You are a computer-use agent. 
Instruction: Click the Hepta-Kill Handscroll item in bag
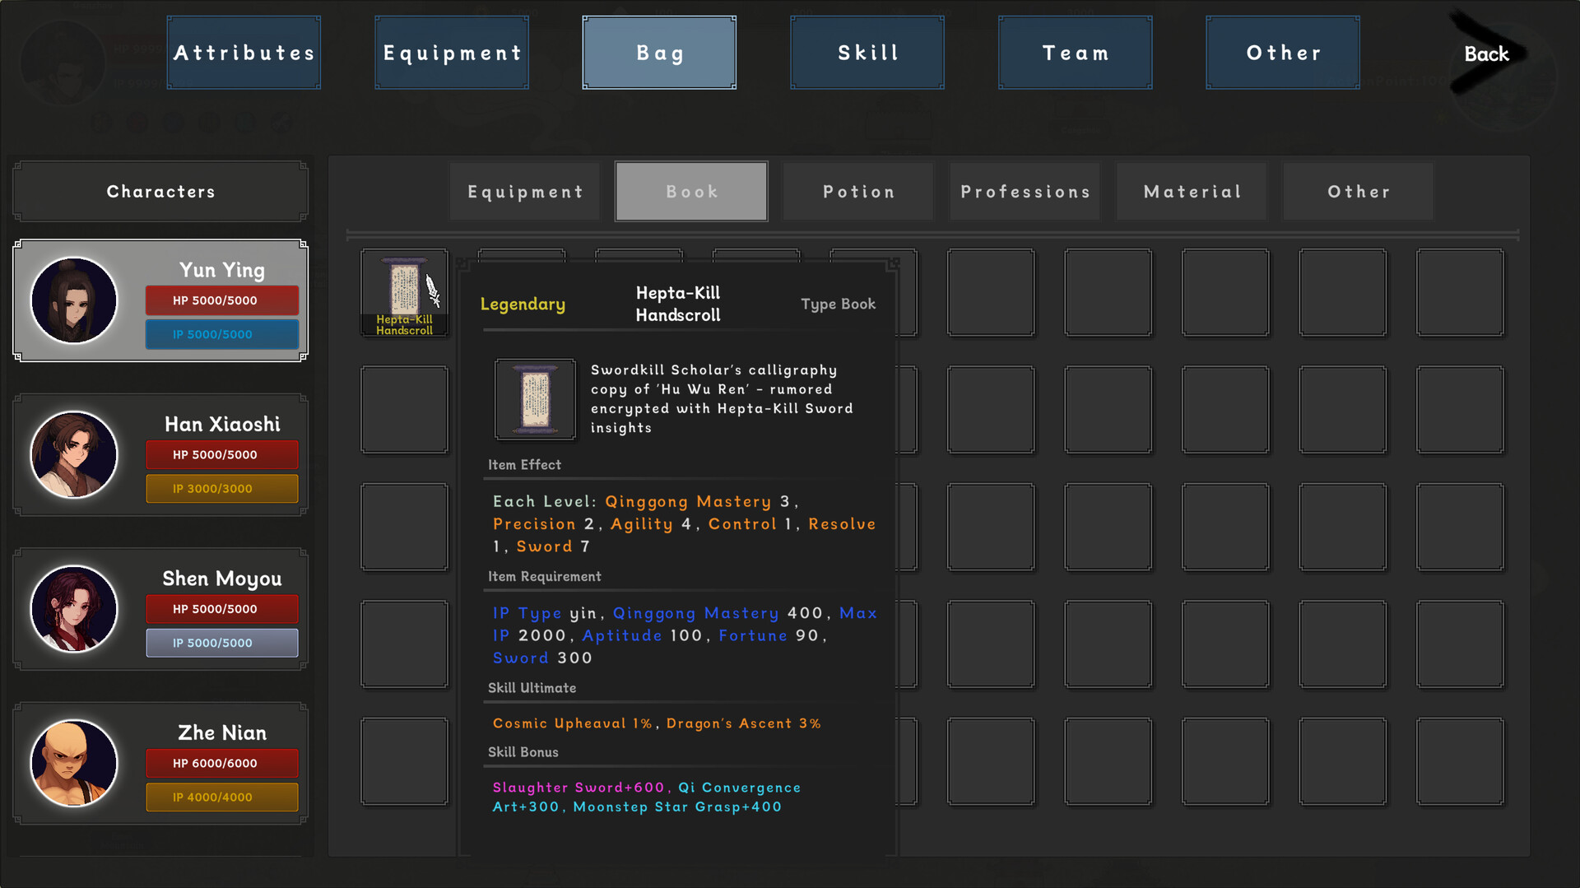click(404, 293)
